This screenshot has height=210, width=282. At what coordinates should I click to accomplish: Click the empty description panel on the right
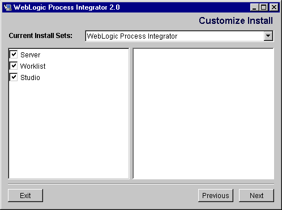tap(203, 114)
